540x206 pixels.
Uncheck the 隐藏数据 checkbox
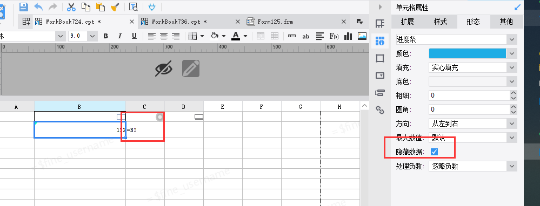(434, 152)
